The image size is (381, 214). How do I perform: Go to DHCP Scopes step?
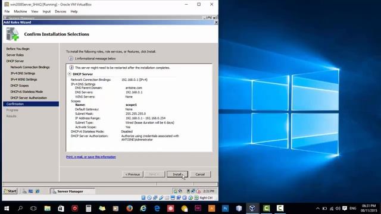20,86
